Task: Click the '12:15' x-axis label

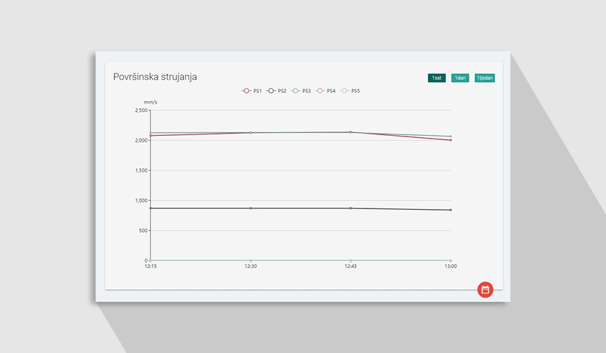Action: [x=150, y=266]
